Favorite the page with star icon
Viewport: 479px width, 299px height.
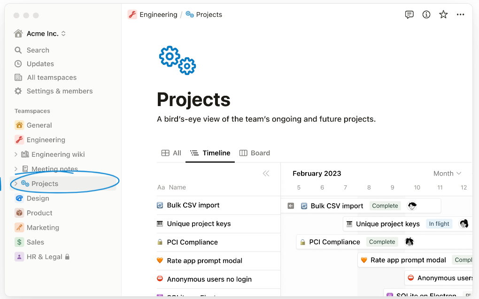[443, 15]
